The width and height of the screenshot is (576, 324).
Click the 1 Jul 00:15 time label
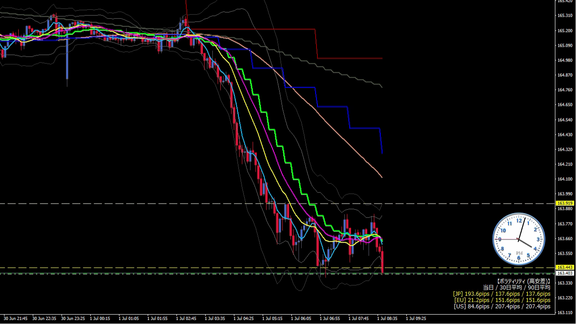coord(100,318)
